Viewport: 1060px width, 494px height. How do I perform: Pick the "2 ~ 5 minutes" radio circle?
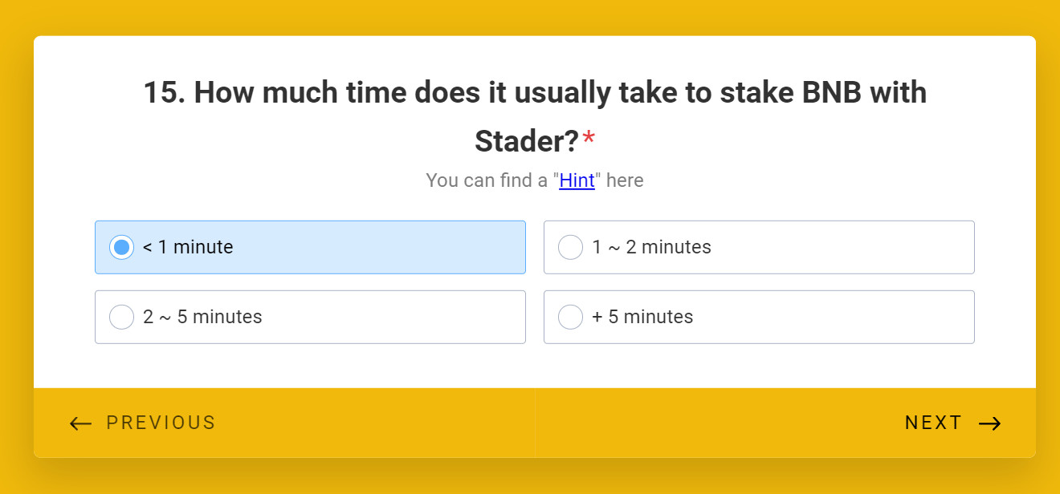coord(122,317)
